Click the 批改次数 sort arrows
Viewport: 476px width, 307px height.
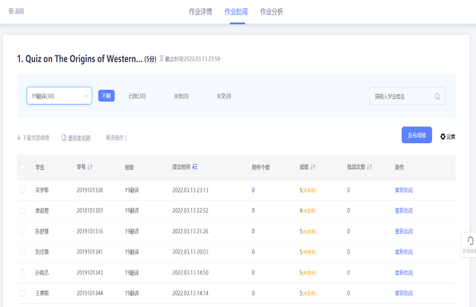[x=369, y=167]
